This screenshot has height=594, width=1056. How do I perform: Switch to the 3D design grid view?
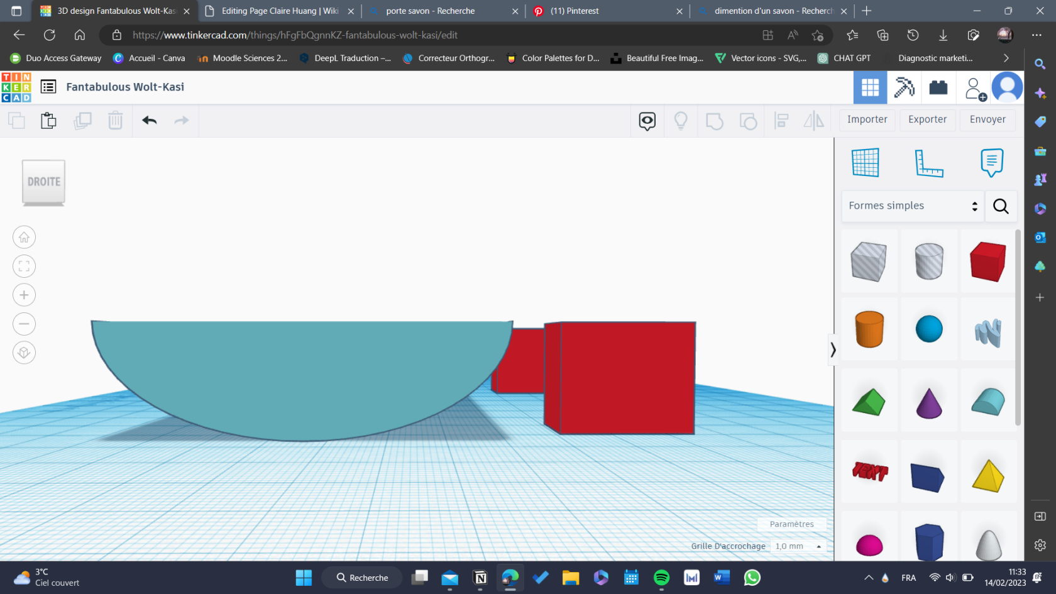tap(870, 87)
